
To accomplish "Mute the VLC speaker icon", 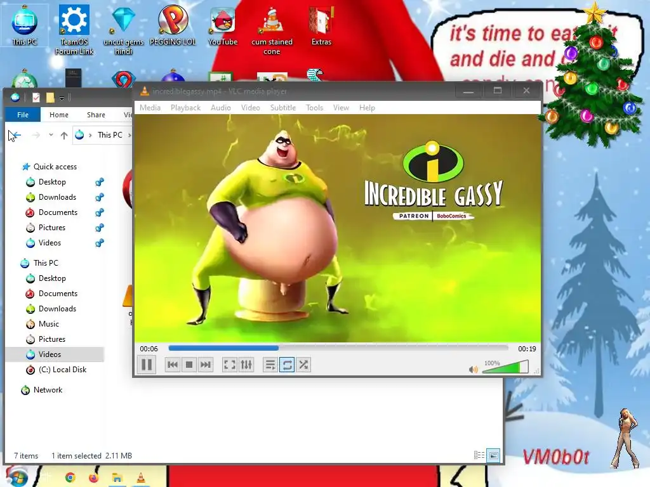I will point(473,370).
